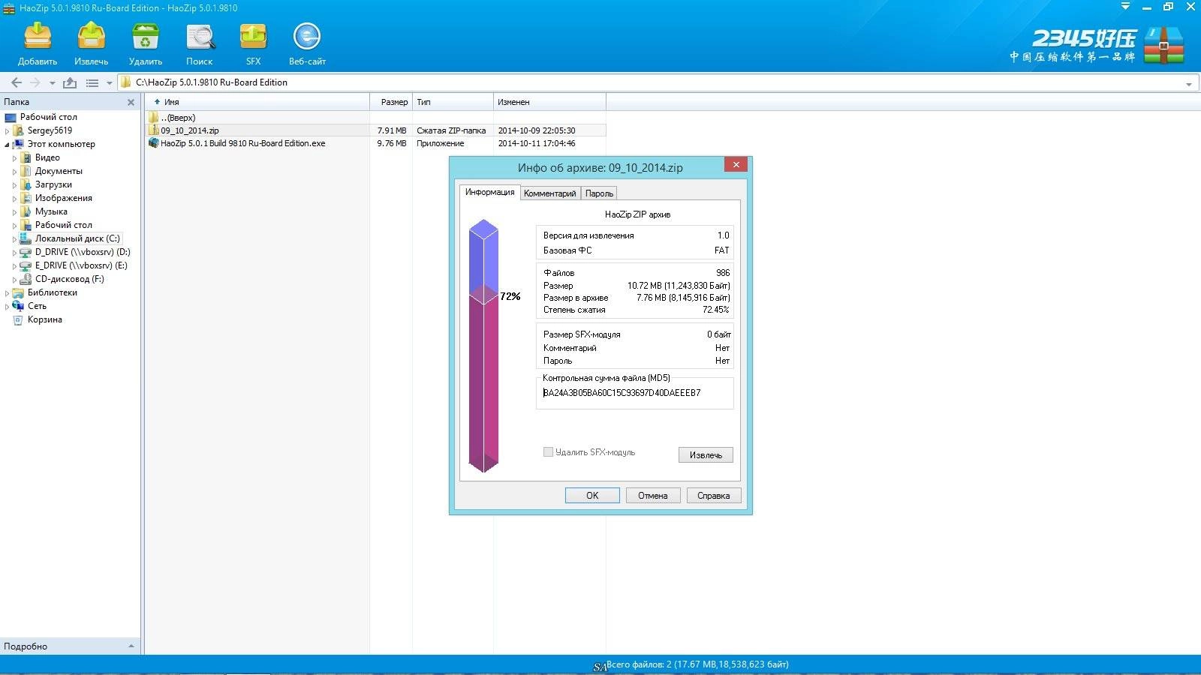Select the 09_10_2014.zip file icon
Viewport: 1201px width, 675px height.
(154, 130)
